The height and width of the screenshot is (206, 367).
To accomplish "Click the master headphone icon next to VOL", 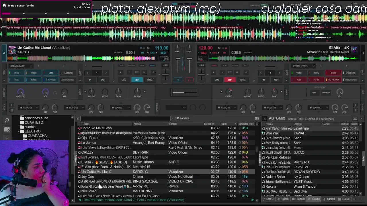I will [x=55, y=93].
